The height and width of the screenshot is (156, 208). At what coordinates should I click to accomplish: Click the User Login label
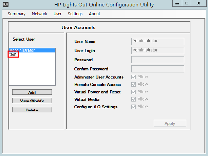pyautogui.click(x=84, y=51)
